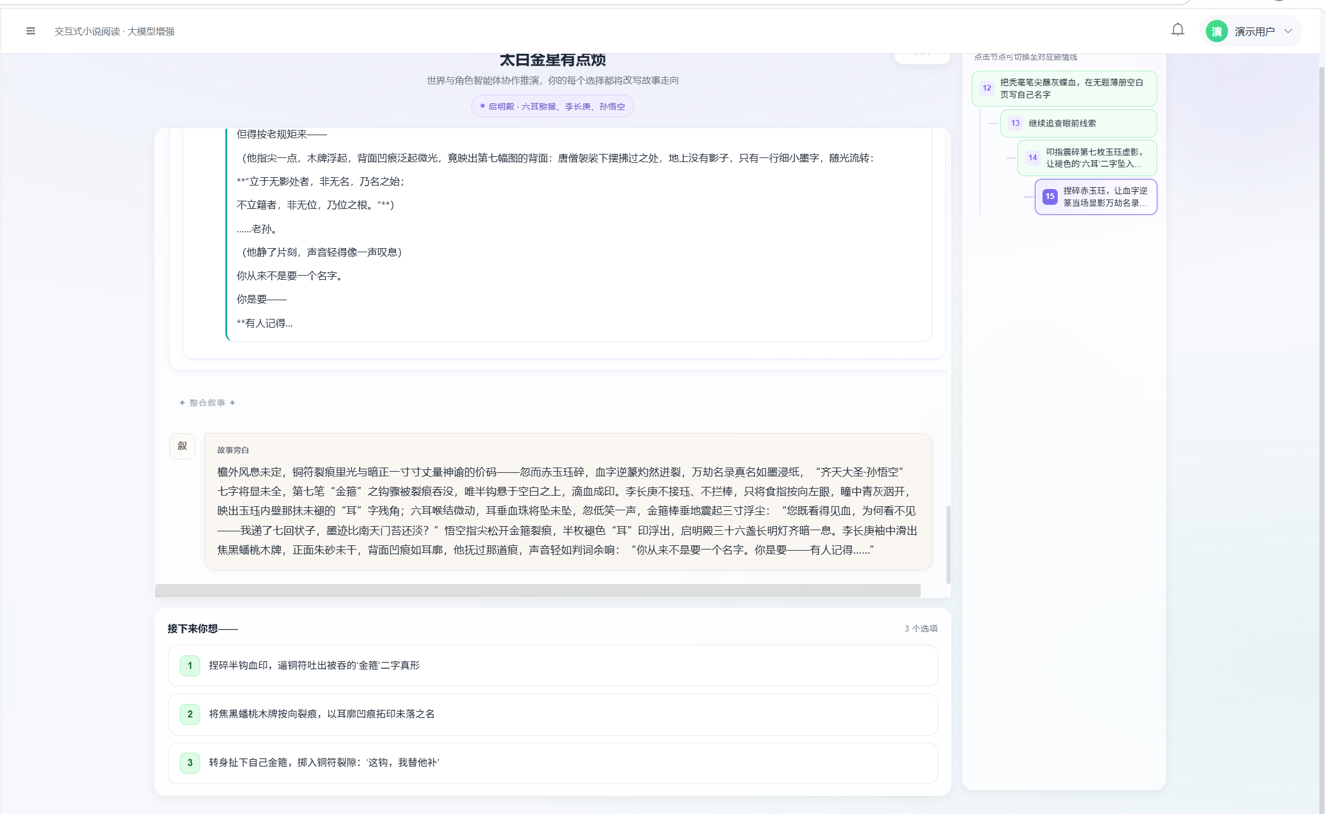The image size is (1327, 814).
Task: Click the line ……老孙。
Action: 258,229
